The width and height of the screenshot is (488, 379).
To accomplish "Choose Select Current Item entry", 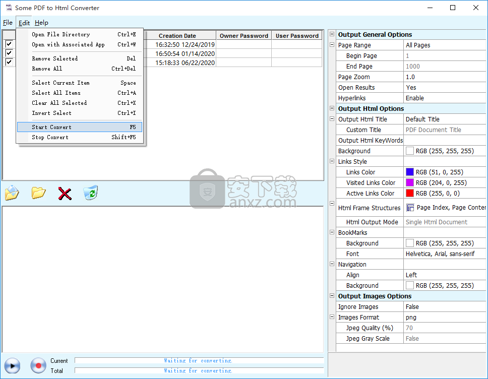I will click(80, 83).
